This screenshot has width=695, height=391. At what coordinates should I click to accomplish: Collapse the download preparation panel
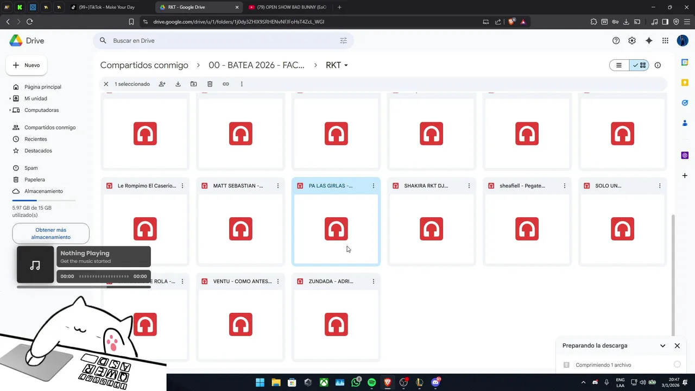tap(662, 346)
